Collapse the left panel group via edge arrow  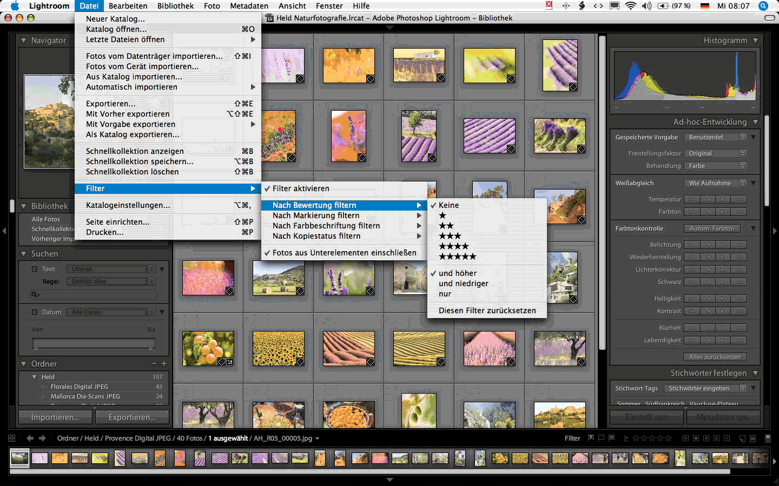(4, 231)
